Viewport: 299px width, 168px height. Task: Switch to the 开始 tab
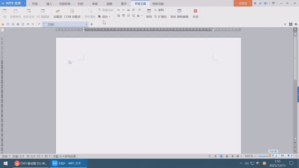[35, 4]
